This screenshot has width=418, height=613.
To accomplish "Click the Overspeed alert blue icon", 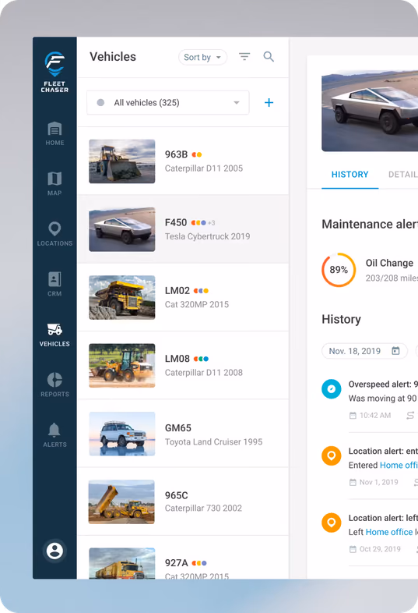I will (x=332, y=389).
